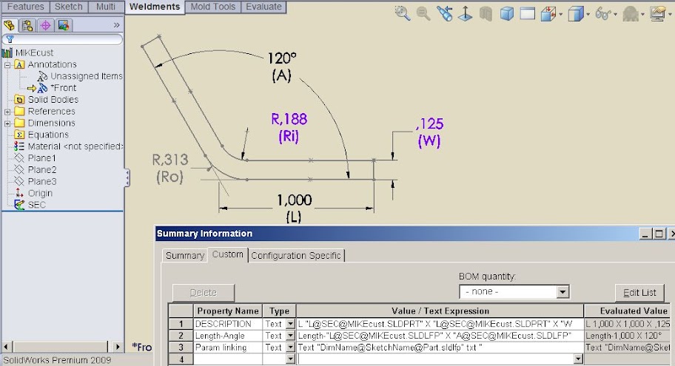Open Type dropdown for DESCRIPTION row
The height and width of the screenshot is (366, 675).
pyautogui.click(x=291, y=324)
